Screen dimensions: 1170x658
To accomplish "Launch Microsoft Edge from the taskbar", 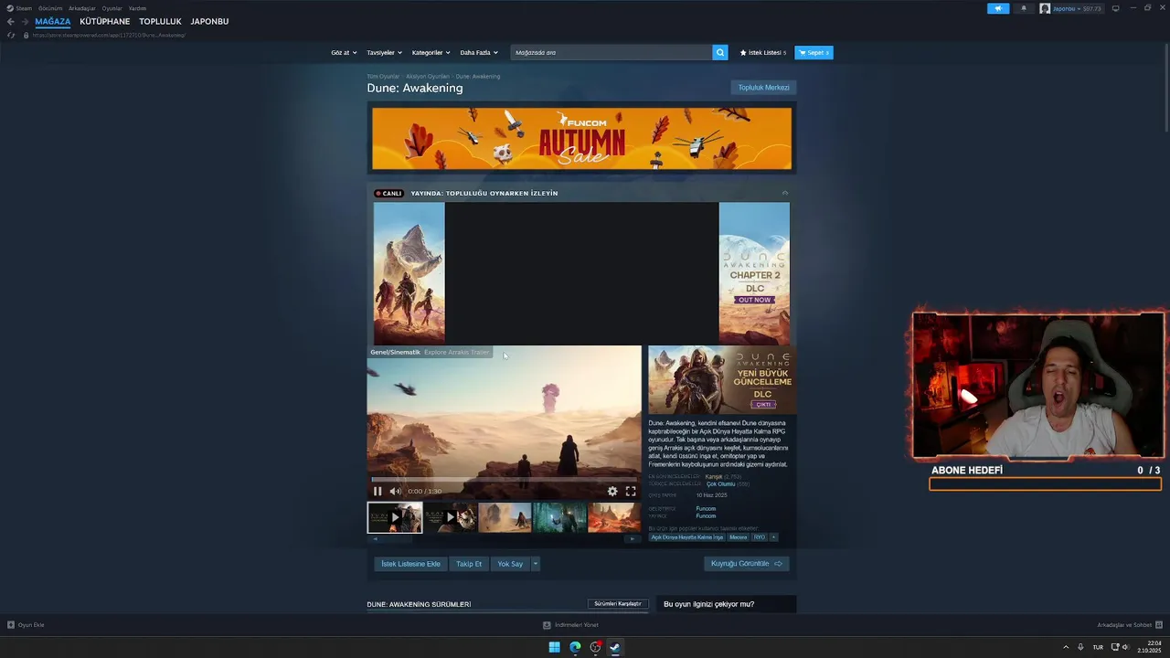I will point(575,647).
